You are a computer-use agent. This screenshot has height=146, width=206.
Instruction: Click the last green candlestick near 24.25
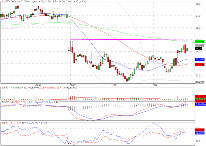pos(187,49)
